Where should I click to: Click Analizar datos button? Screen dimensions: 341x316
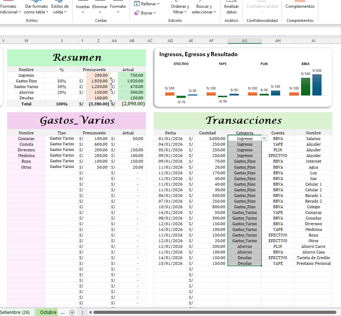click(231, 9)
